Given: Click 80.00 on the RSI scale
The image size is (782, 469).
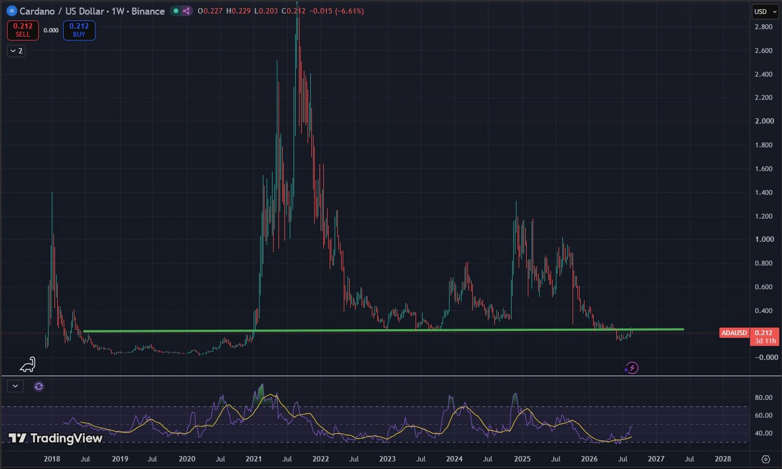Looking at the screenshot, I should tap(763, 398).
